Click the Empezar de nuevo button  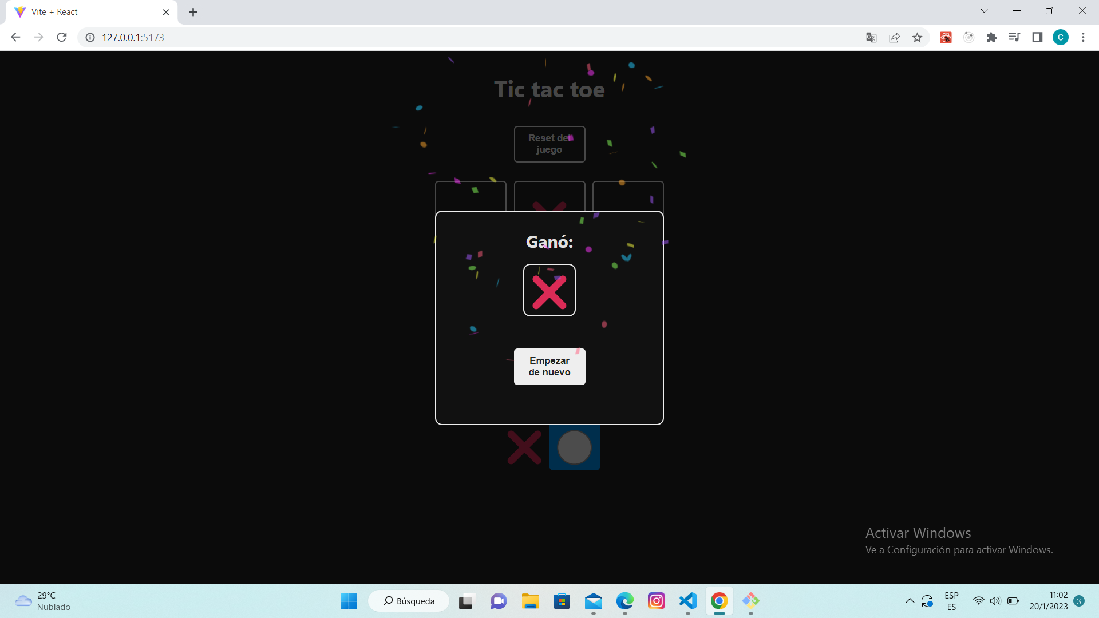[549, 366]
